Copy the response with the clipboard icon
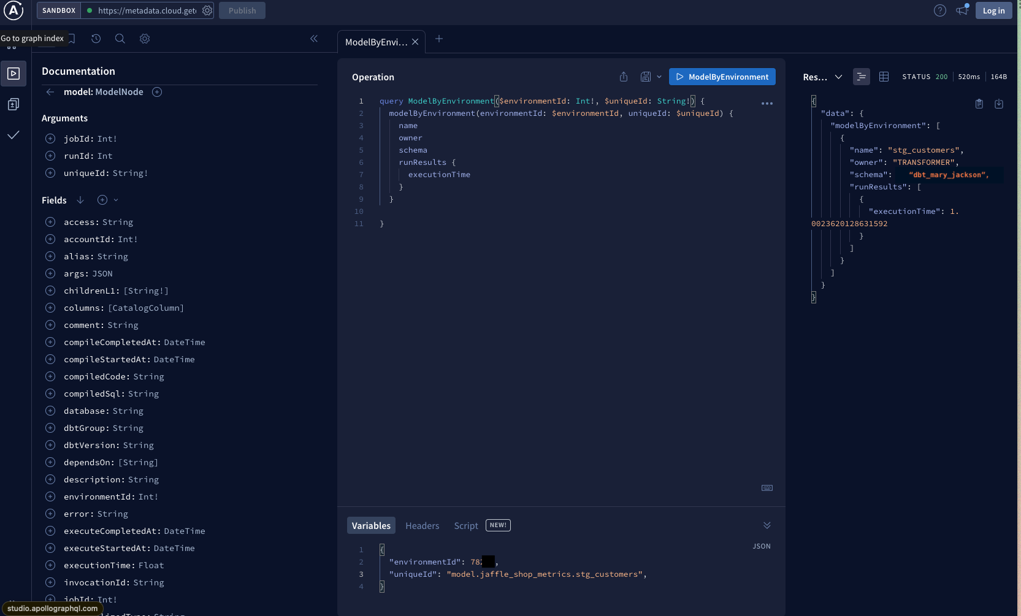The height and width of the screenshot is (616, 1021). point(979,104)
